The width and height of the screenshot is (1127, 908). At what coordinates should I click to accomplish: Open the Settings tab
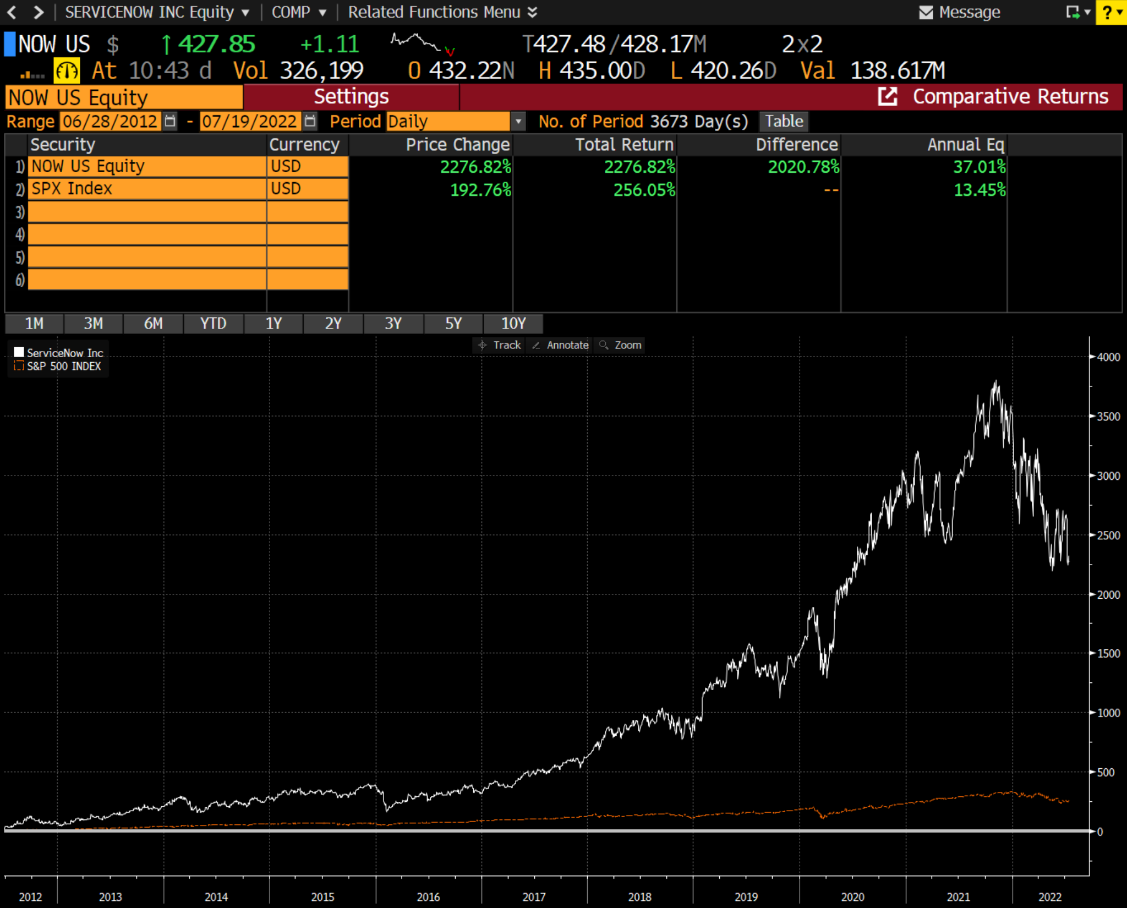click(351, 97)
